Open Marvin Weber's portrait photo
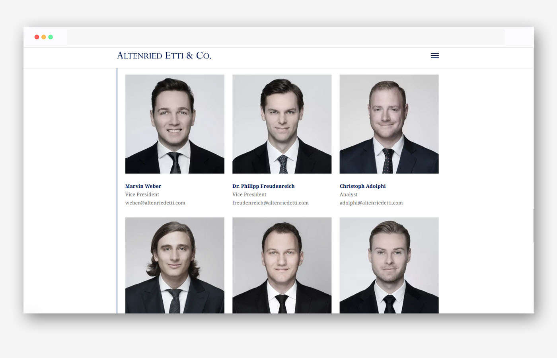557x358 pixels. point(175,124)
